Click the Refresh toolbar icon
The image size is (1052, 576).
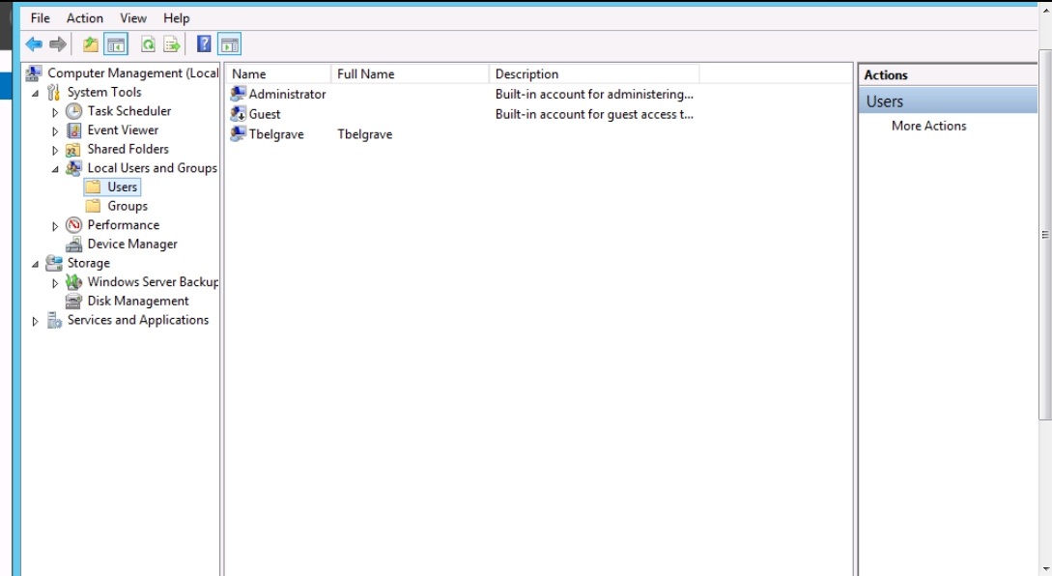(148, 44)
